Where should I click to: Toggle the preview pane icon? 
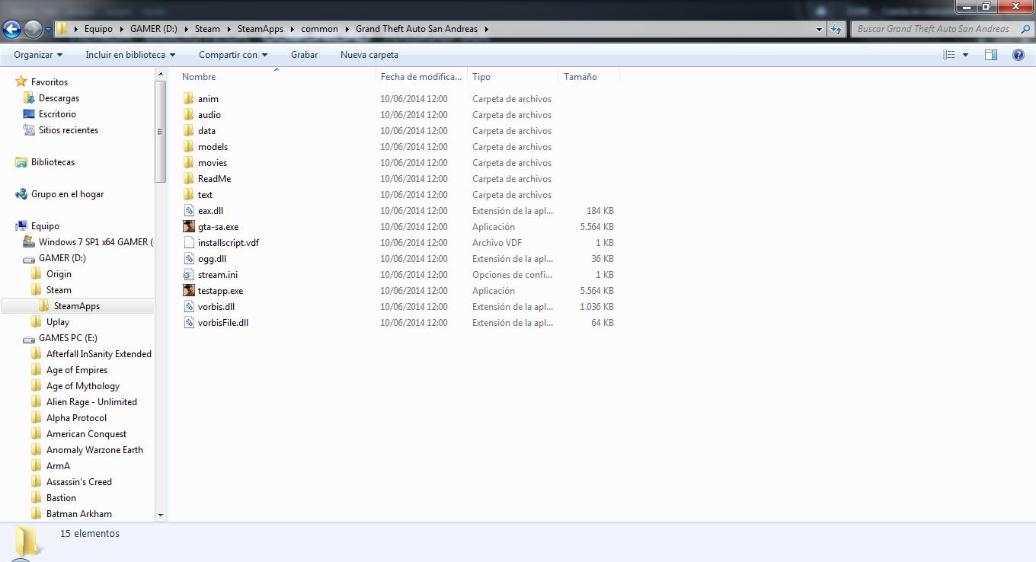pos(991,55)
